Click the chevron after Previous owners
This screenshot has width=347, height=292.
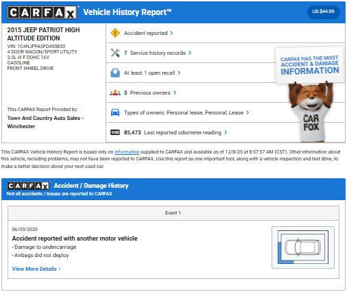point(175,93)
